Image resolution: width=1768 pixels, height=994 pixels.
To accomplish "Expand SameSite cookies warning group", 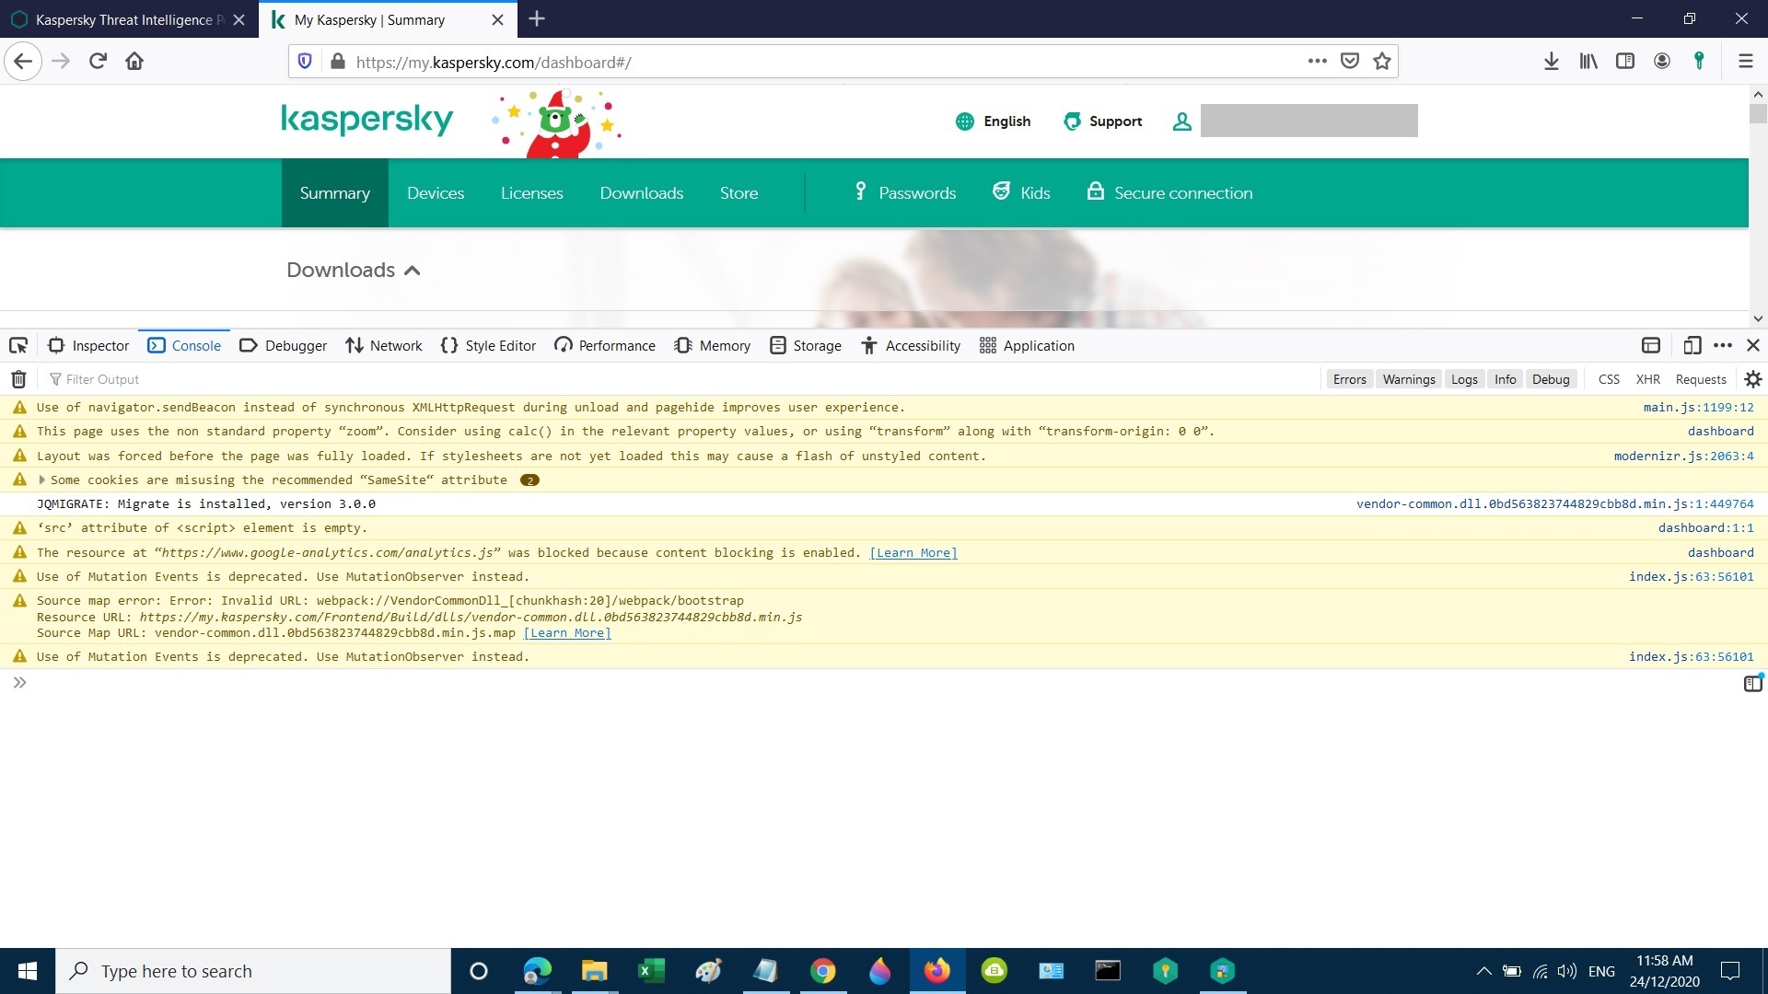I will click(x=41, y=480).
